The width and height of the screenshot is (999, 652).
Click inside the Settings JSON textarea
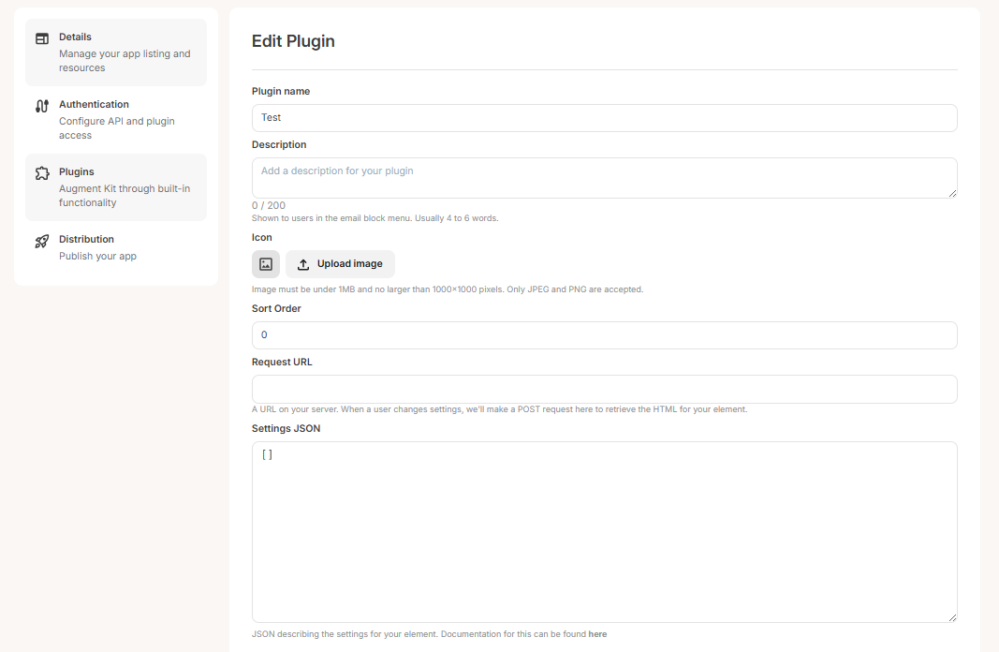pos(604,532)
